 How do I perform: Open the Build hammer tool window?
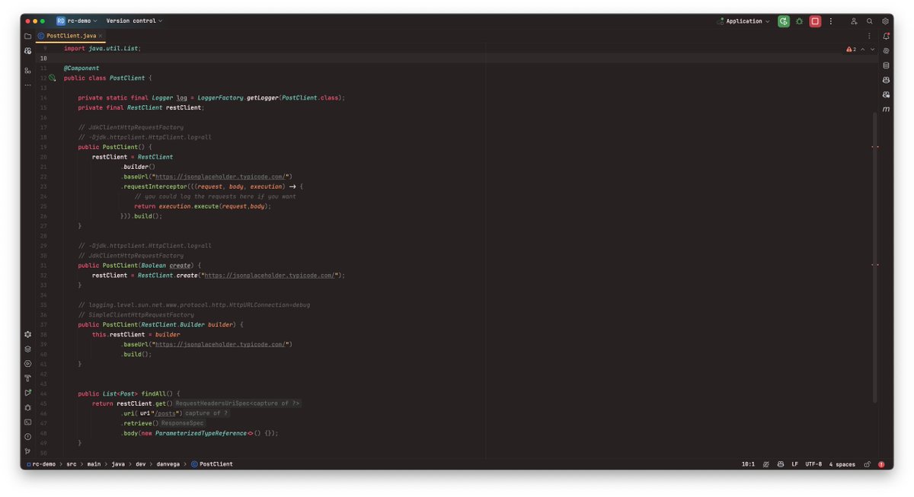[27, 378]
